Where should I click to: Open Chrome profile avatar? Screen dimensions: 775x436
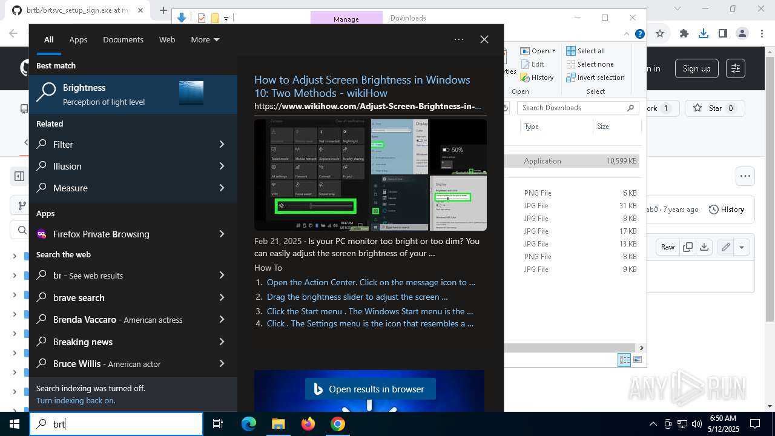click(x=742, y=34)
